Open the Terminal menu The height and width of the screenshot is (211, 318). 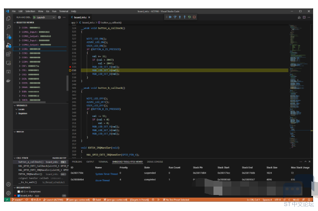point(64,12)
